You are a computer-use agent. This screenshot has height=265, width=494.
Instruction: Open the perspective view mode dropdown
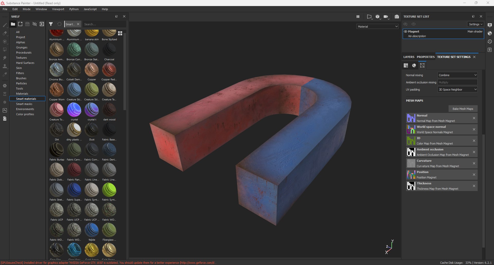(369, 17)
